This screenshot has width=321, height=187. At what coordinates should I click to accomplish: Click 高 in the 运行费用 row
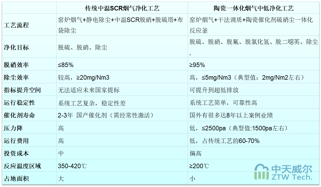click(x=61, y=141)
